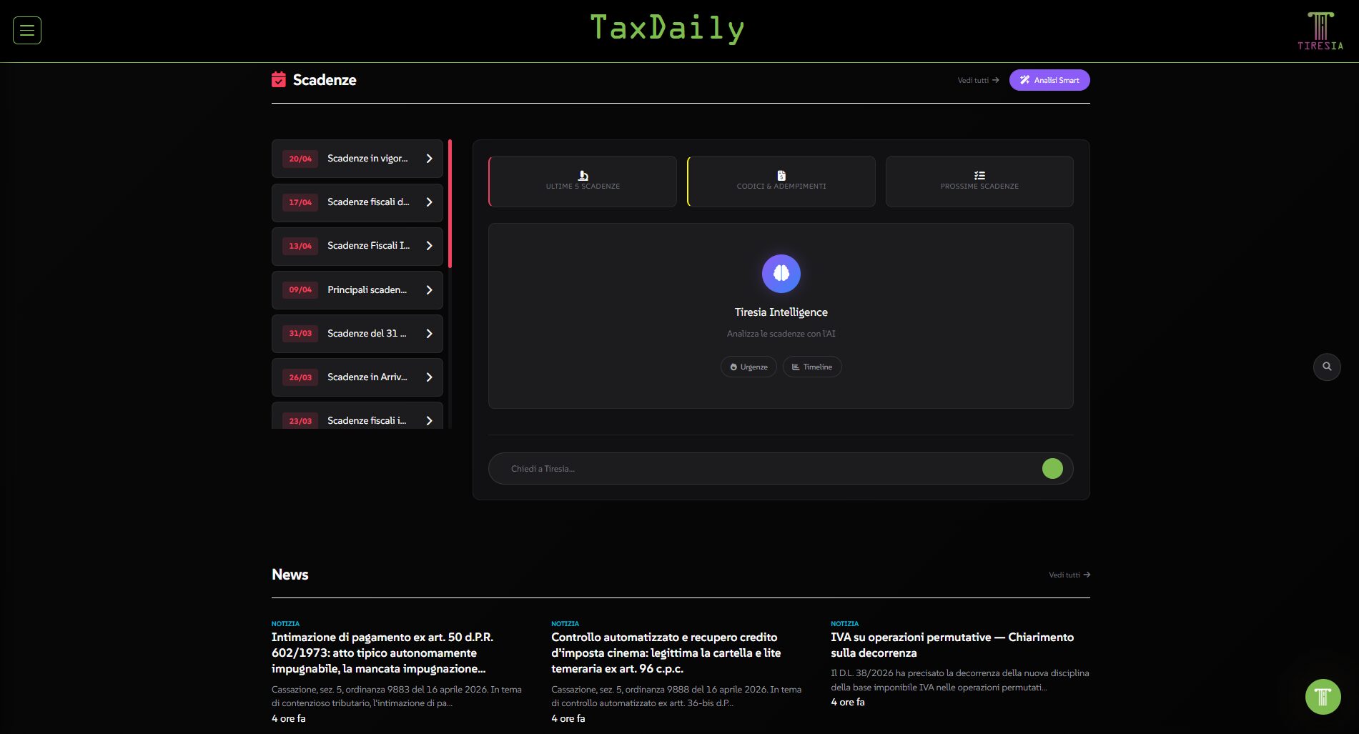Select the Timeline chip button
1359x734 pixels.
pos(812,367)
